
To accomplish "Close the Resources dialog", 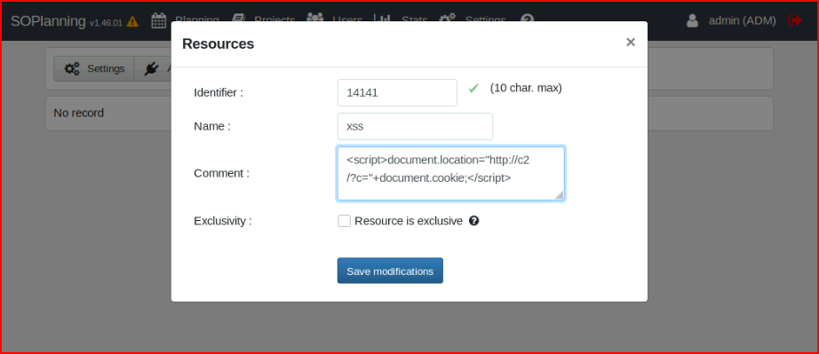I will (631, 43).
